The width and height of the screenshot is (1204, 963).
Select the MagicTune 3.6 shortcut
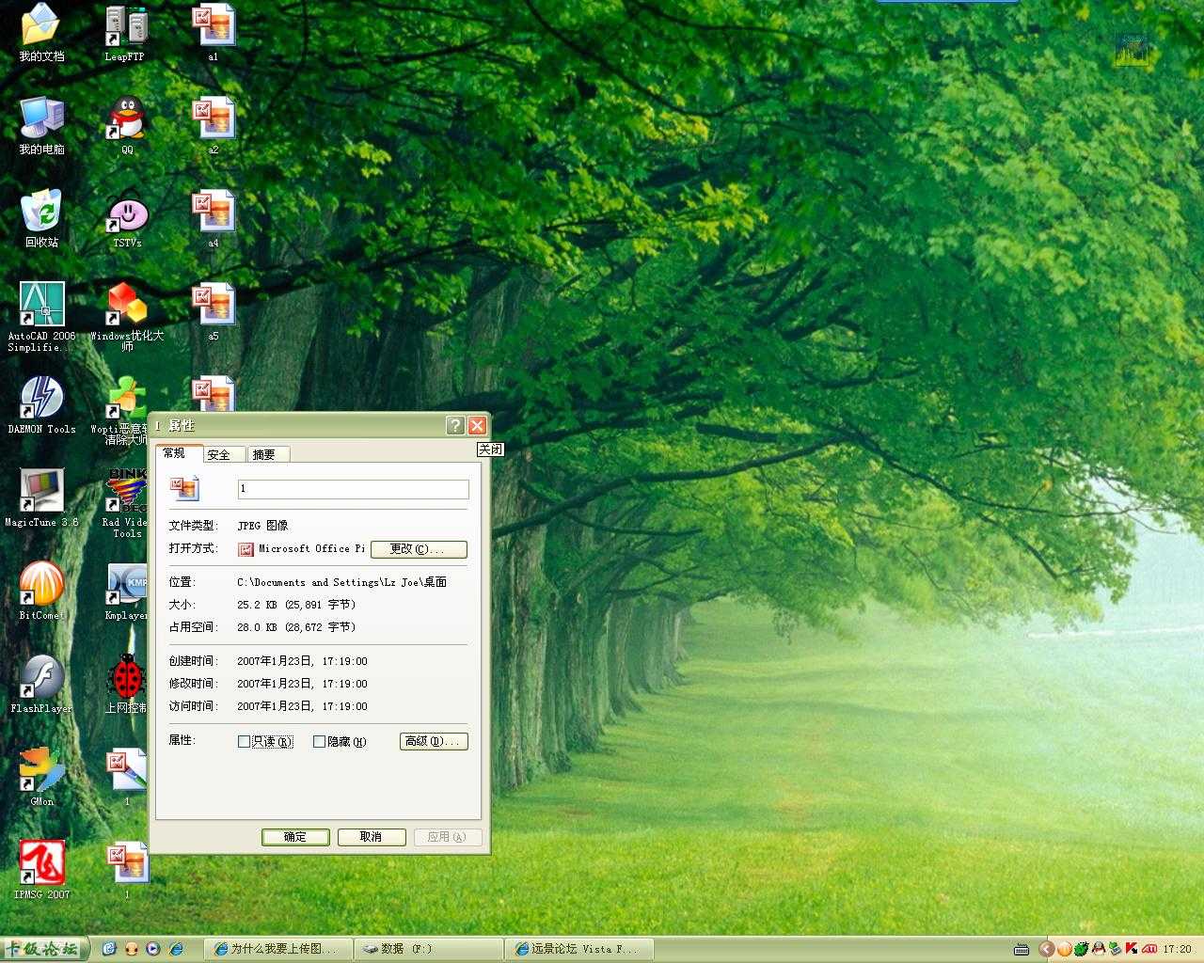pos(41,497)
